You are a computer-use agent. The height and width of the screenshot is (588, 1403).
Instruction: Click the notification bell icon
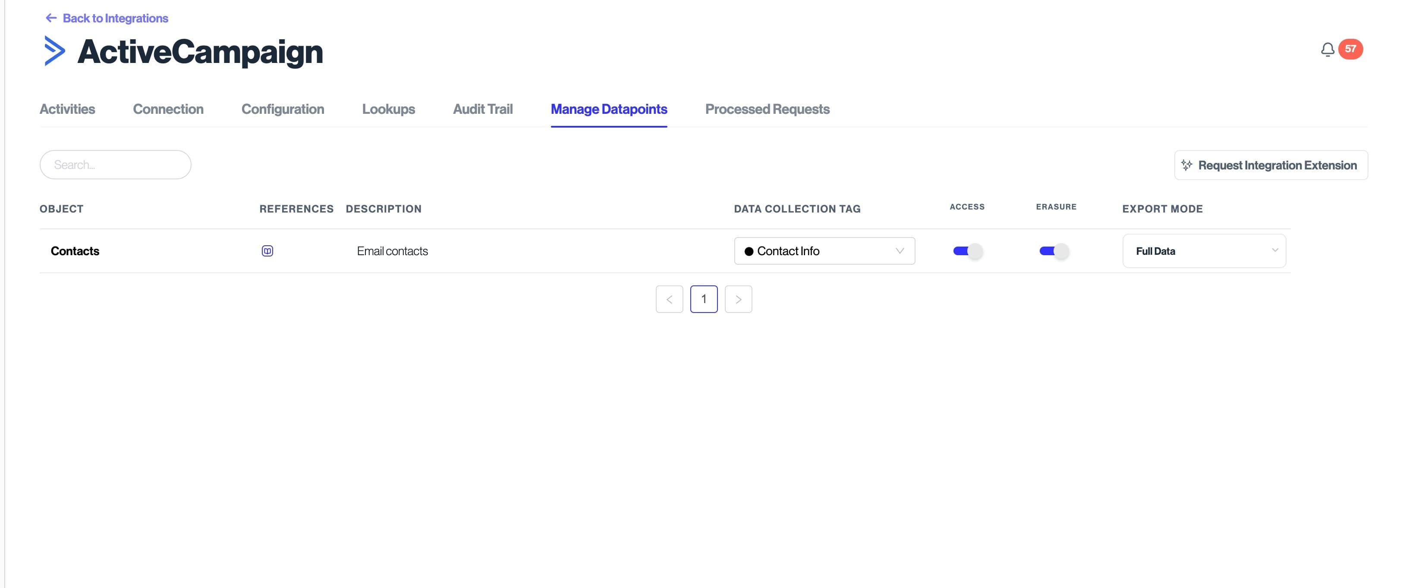coord(1328,50)
